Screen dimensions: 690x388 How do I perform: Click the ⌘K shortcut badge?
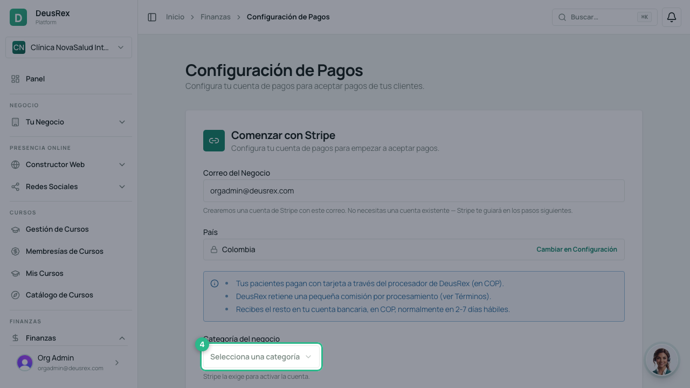(644, 17)
